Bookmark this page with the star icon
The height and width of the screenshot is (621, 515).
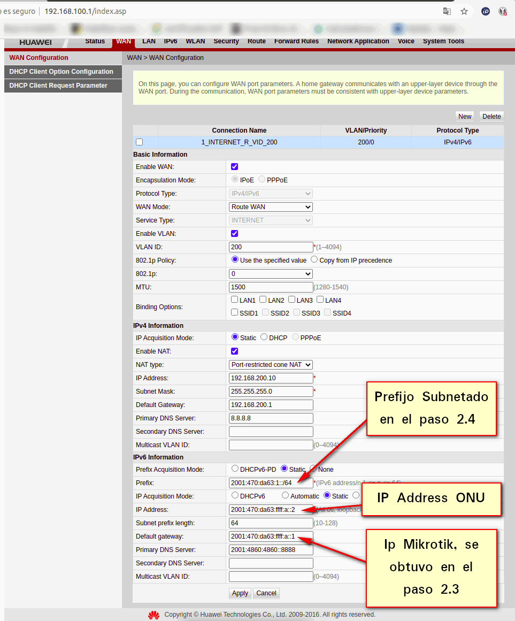(x=464, y=11)
